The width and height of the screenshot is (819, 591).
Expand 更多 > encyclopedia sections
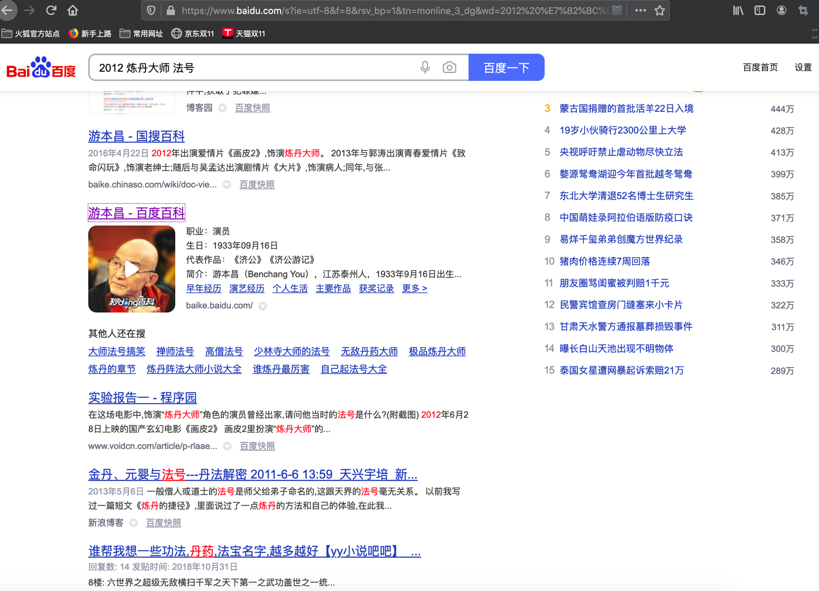[x=414, y=288]
